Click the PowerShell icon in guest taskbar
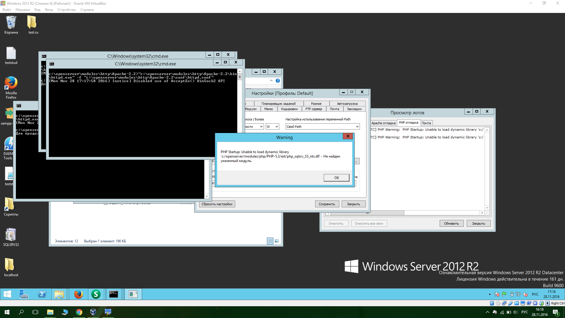The image size is (565, 318). (x=42, y=294)
